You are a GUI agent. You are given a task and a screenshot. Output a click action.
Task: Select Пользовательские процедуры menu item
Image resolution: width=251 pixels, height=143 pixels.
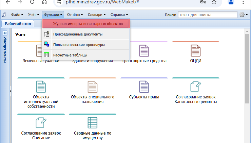pyautogui.click(x=86, y=45)
